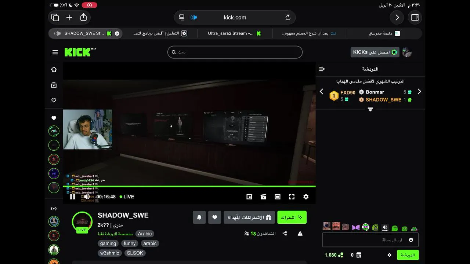Select Bonmar in the leaderboard
The height and width of the screenshot is (264, 470).
375,92
